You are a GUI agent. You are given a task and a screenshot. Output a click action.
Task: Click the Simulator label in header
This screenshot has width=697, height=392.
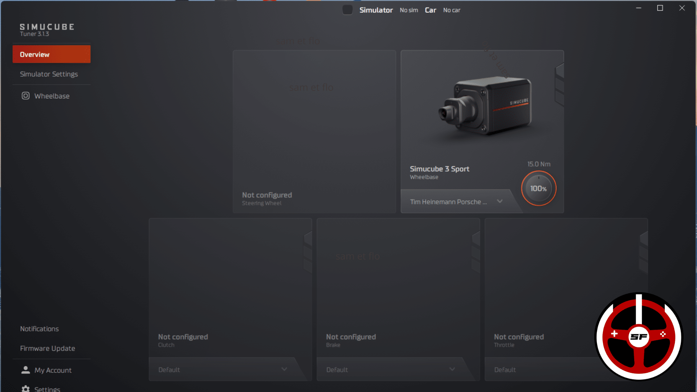376,10
